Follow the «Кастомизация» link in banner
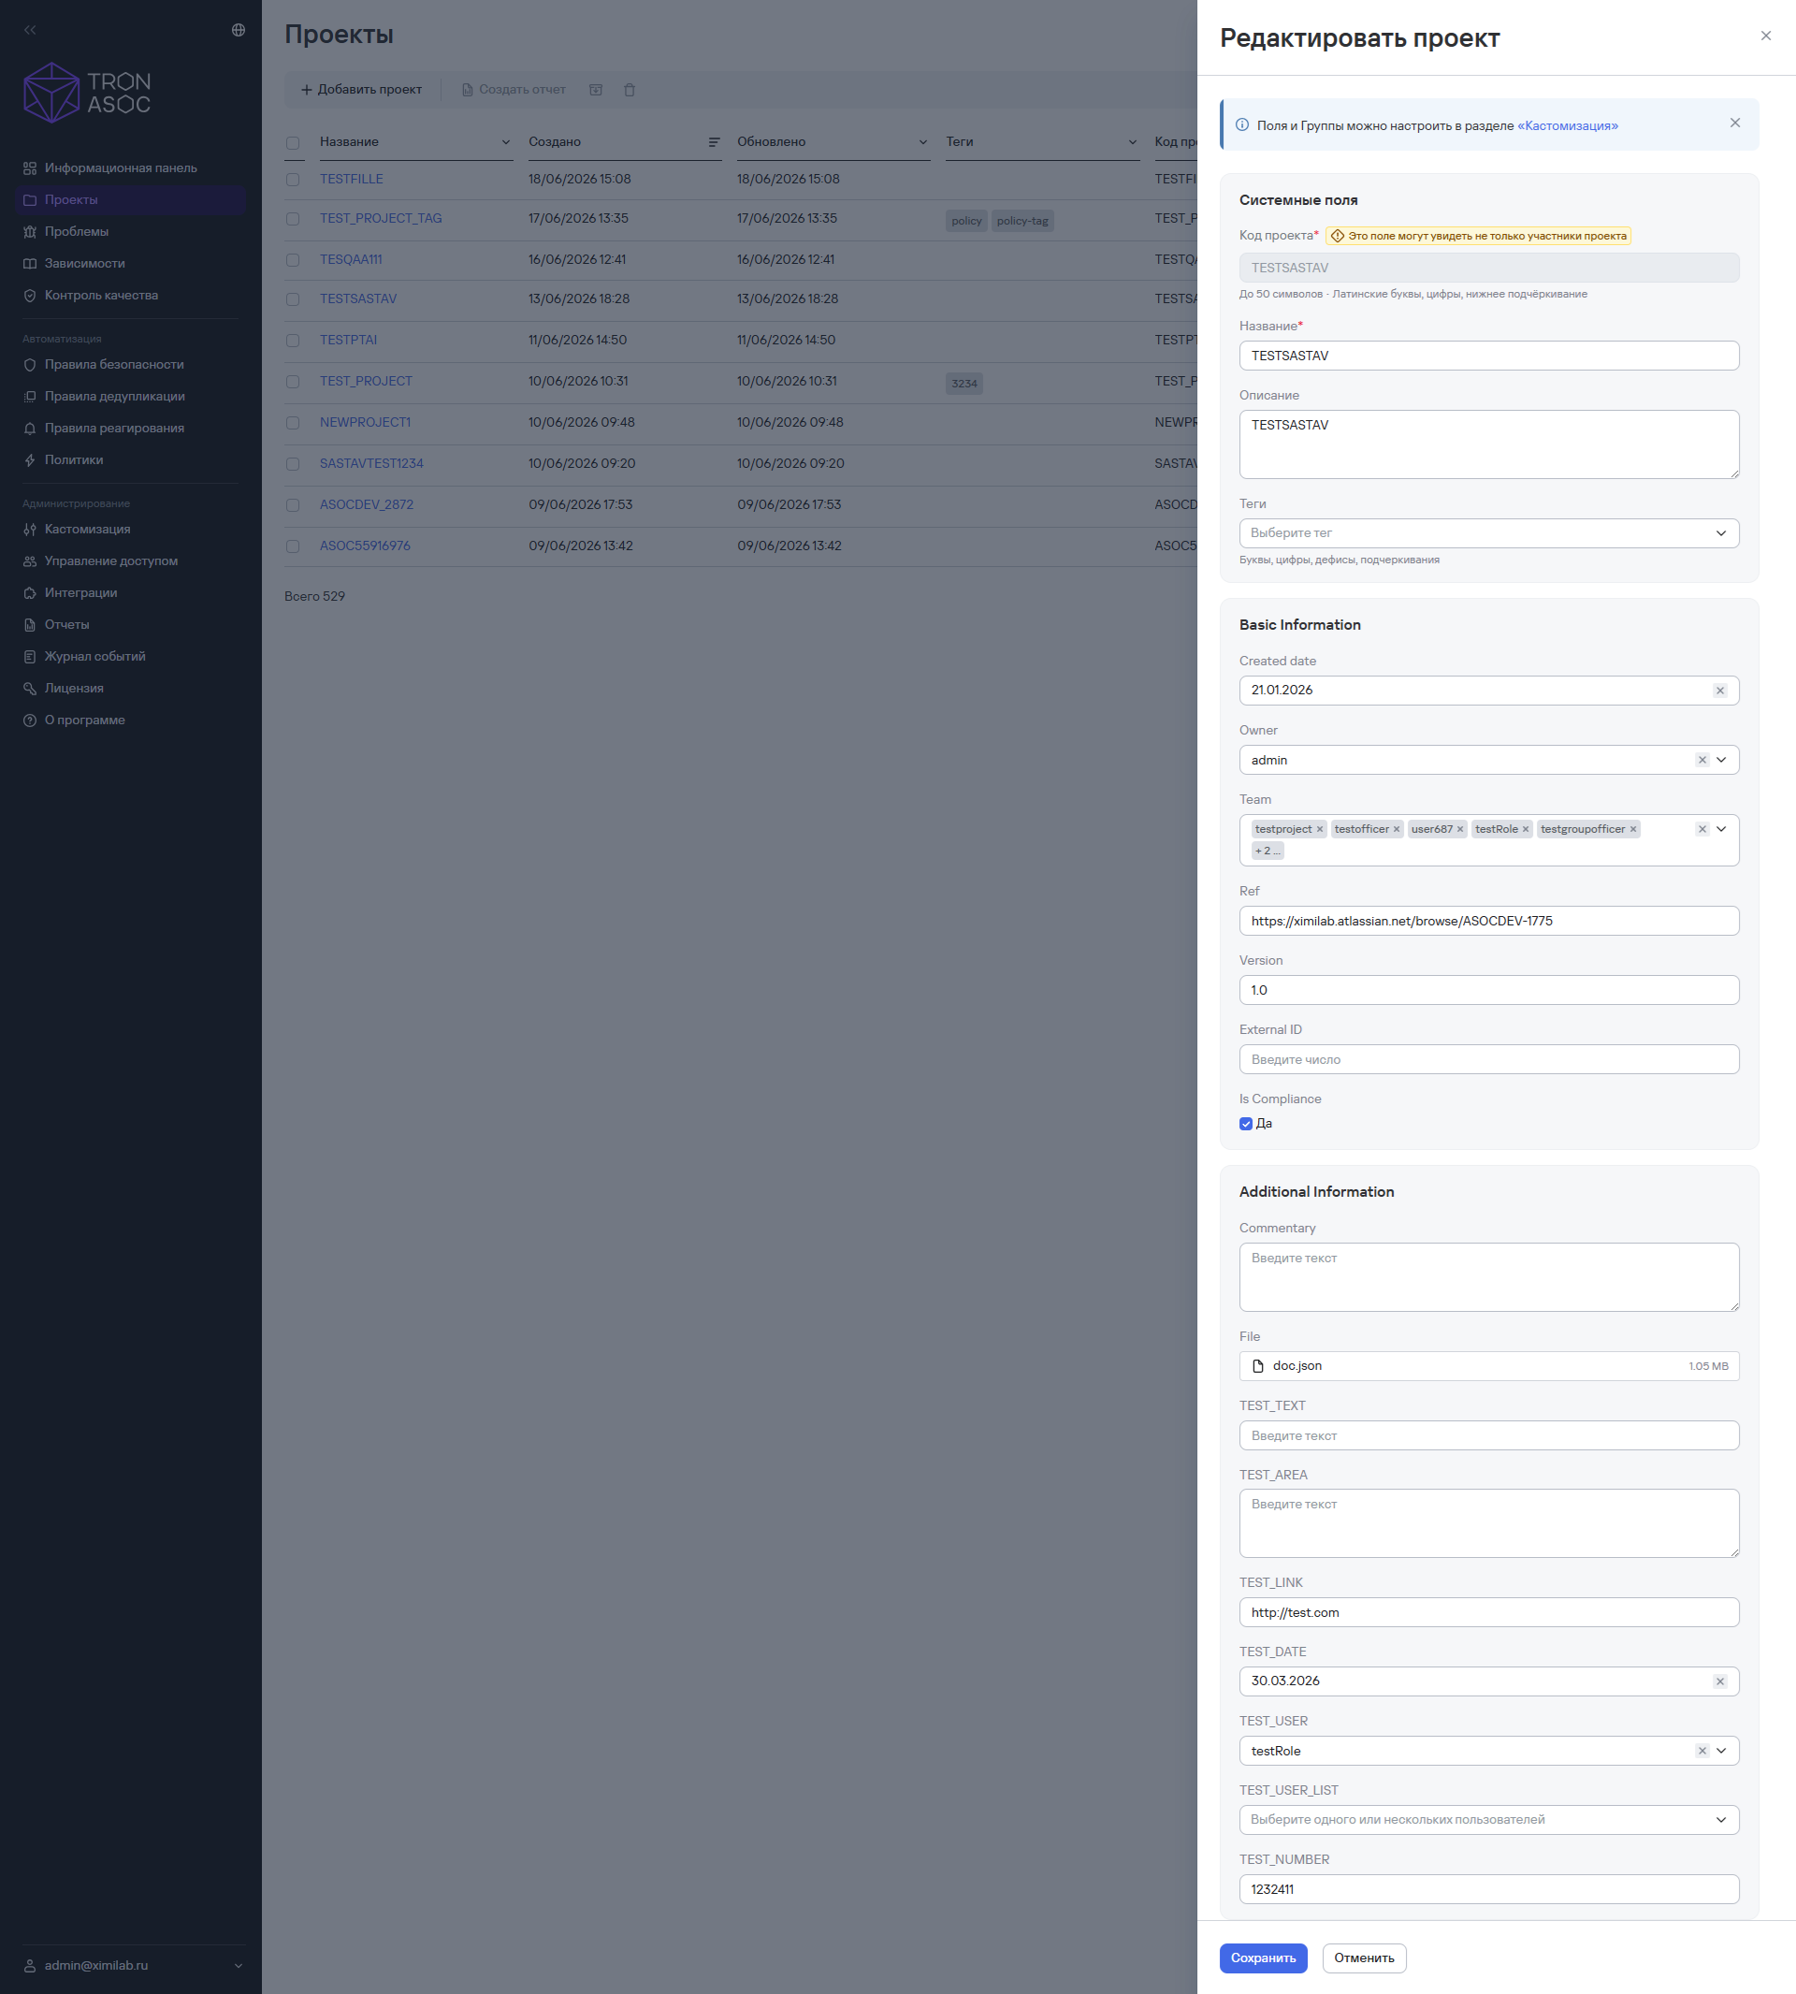The width and height of the screenshot is (1796, 1994). [x=1567, y=126]
